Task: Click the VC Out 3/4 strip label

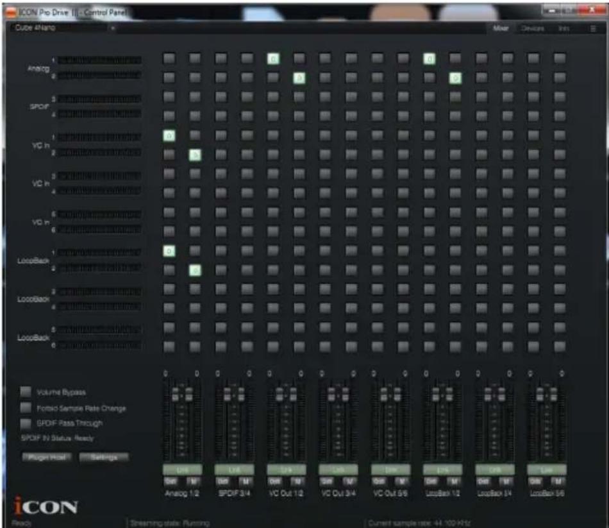Action: (338, 493)
